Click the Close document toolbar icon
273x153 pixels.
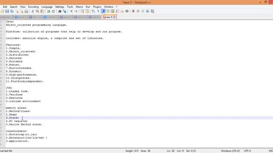17,11
